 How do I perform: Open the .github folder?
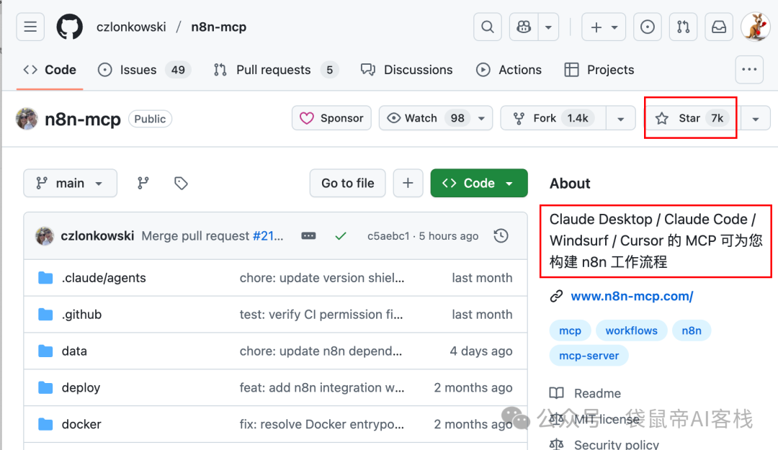pos(81,315)
